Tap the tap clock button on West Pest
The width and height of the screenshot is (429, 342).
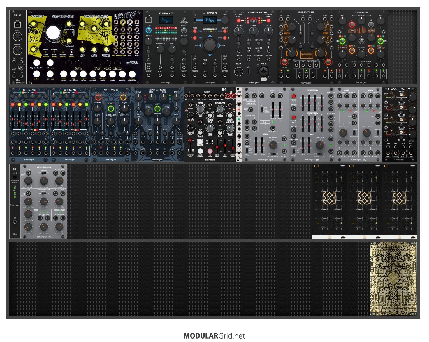[x=36, y=63]
